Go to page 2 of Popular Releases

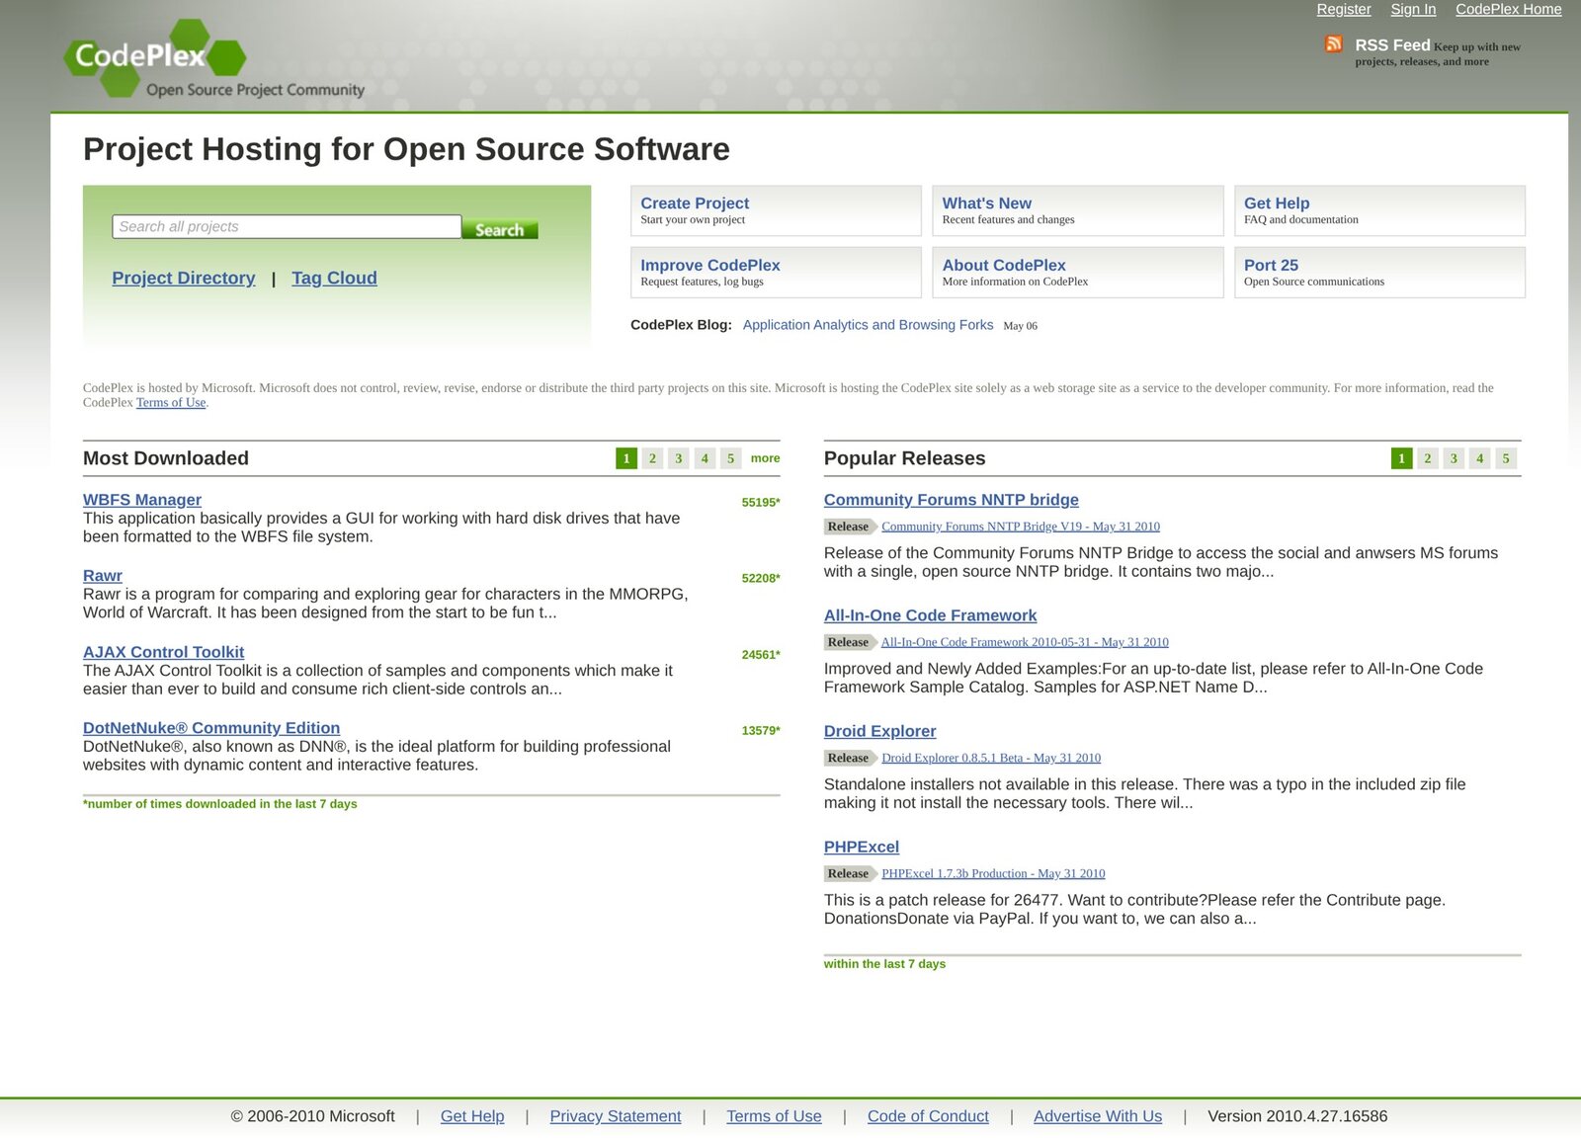click(1427, 458)
